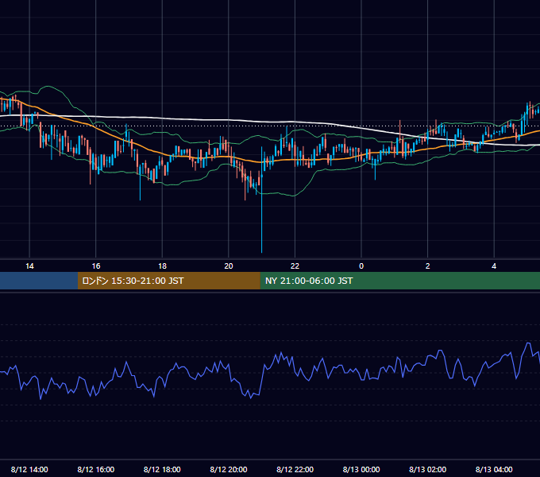
Task: Click the long blue wick candle at 21:00
Action: [262, 200]
